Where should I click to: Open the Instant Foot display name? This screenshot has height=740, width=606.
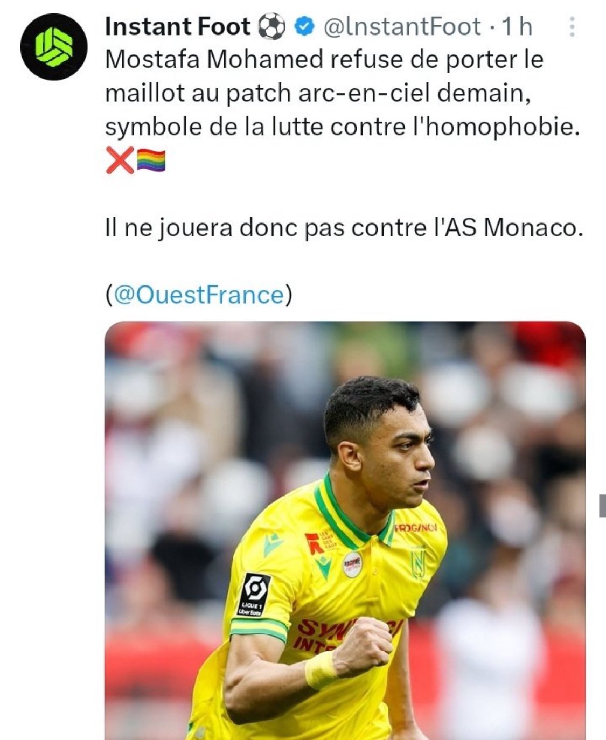click(178, 27)
